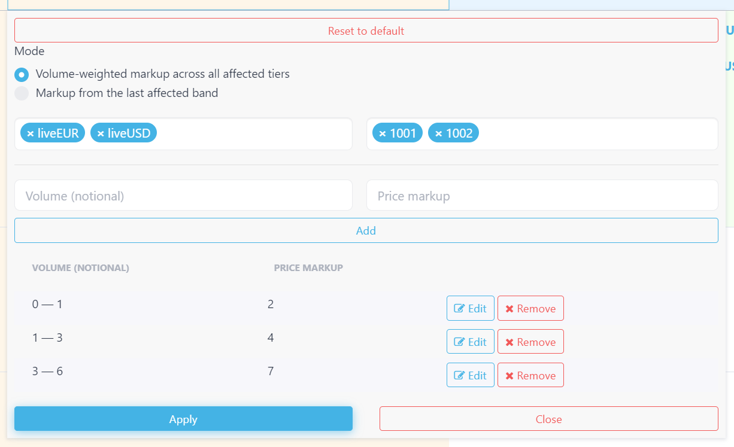Remove the 0 — 1 volume row

[530, 308]
